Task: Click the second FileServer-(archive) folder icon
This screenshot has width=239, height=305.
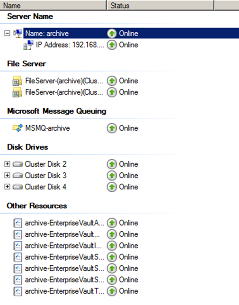Action: click(18, 92)
